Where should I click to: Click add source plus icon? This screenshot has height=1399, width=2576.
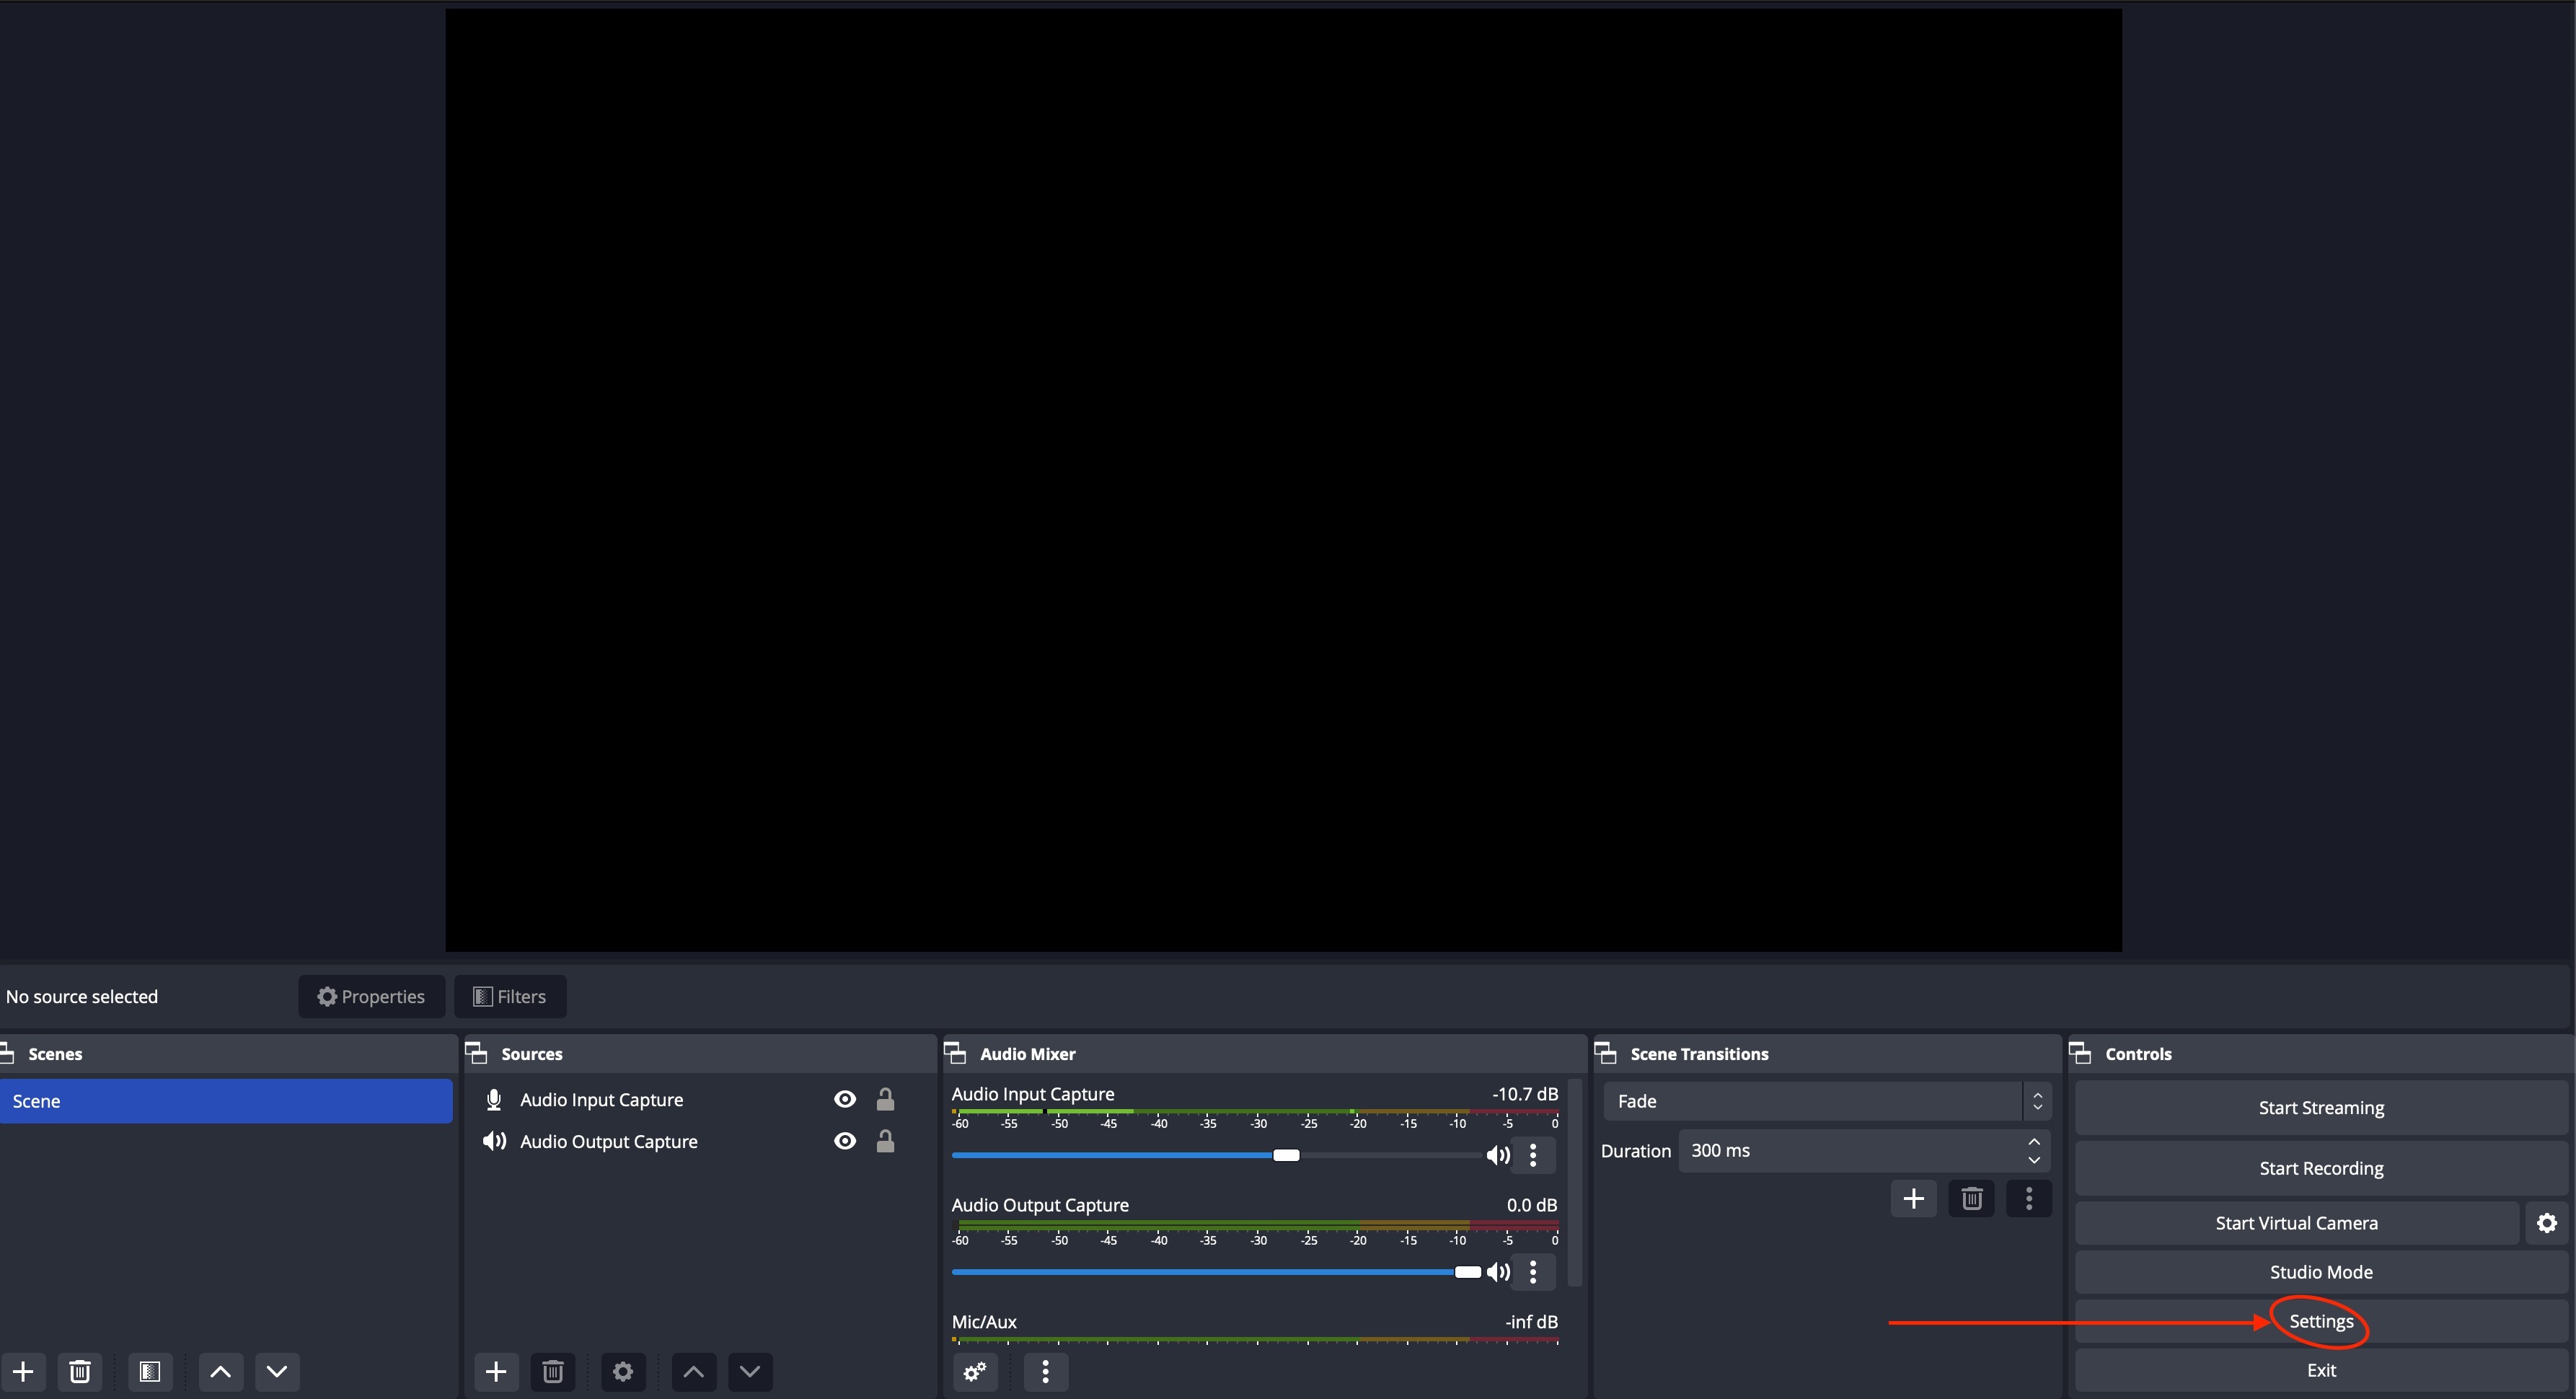click(x=496, y=1371)
